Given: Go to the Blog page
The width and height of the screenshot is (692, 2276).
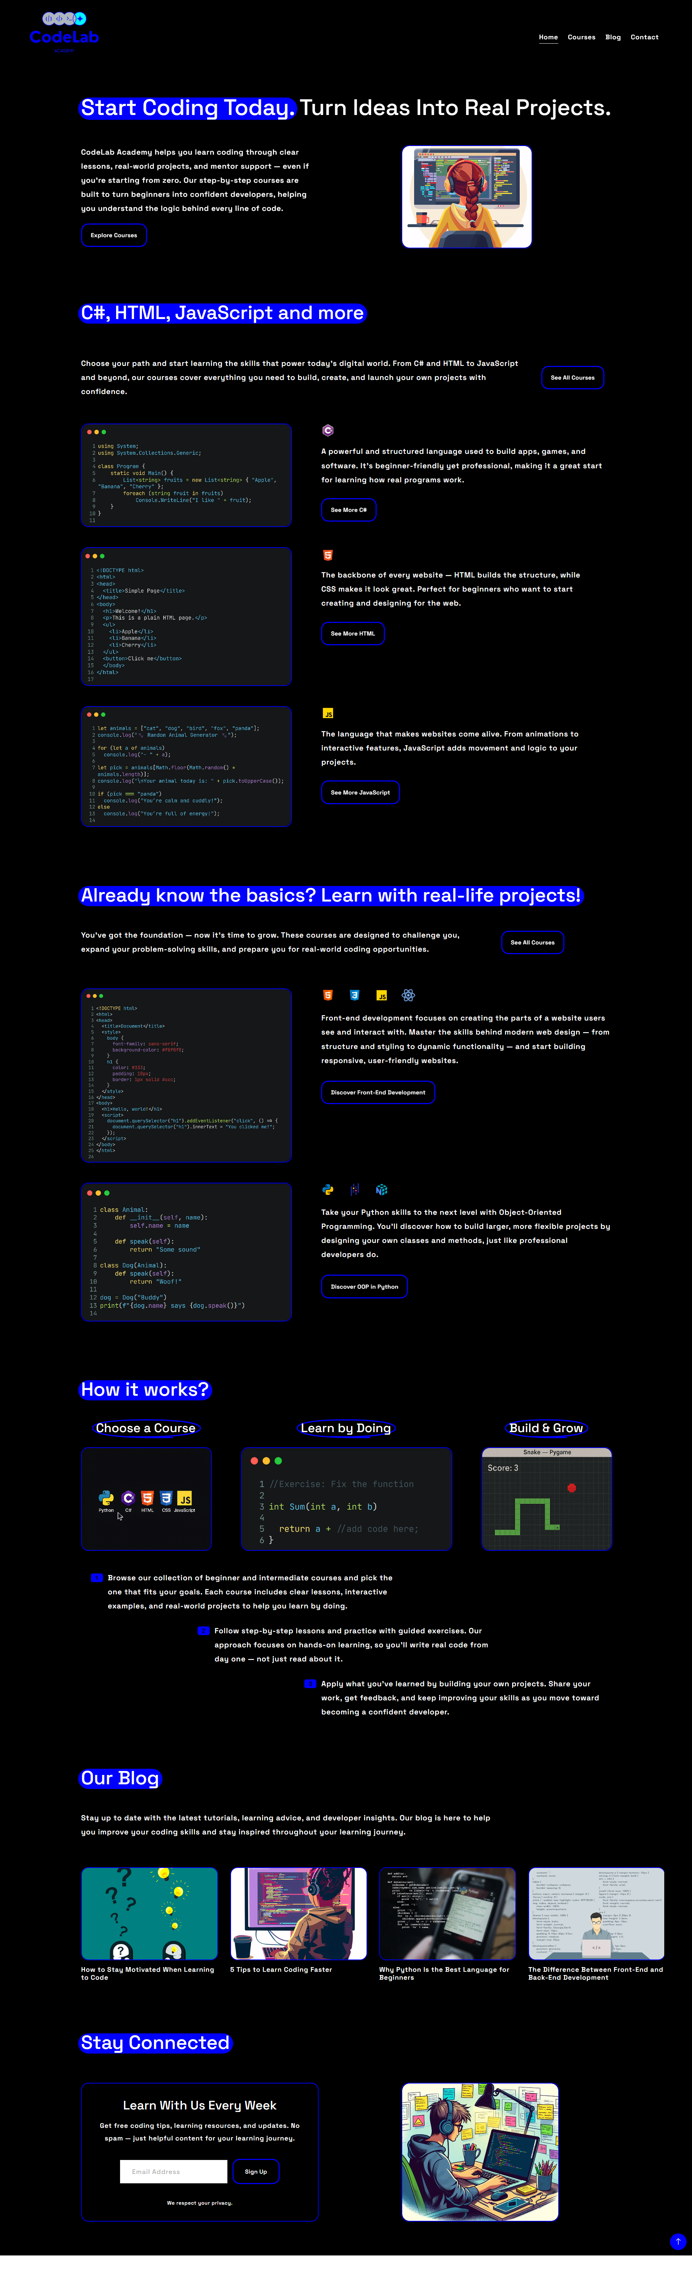Looking at the screenshot, I should [613, 37].
